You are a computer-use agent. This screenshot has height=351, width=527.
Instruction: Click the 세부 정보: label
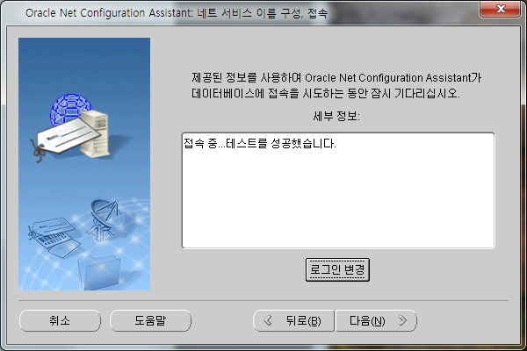(x=336, y=116)
